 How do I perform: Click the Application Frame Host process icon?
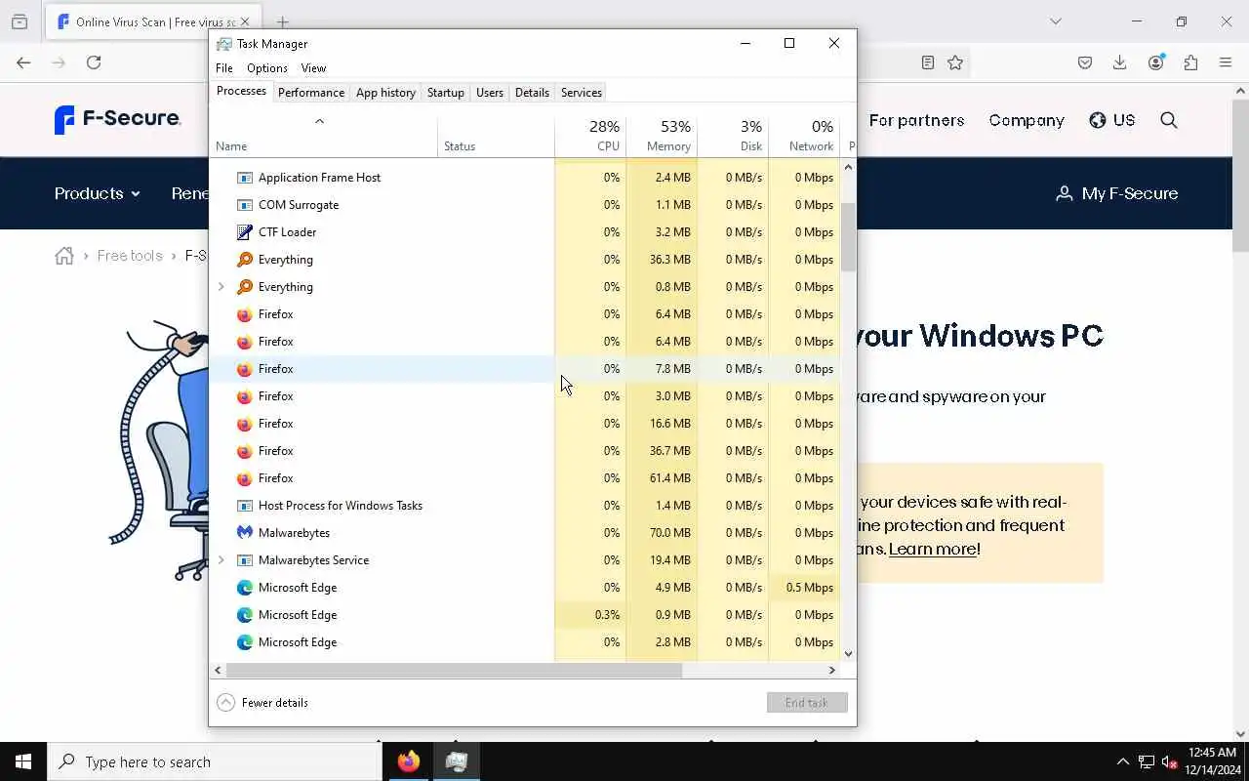[x=245, y=178]
